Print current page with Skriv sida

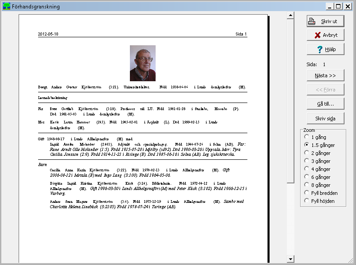[x=325, y=119]
